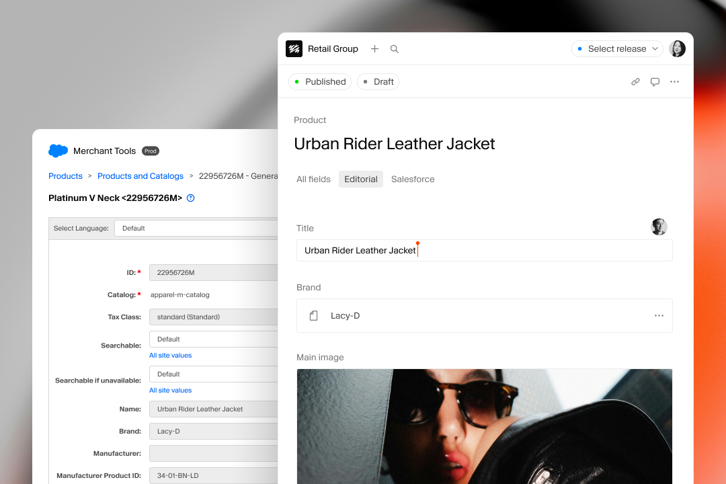Click the Lacy-D brand reference
The height and width of the screenshot is (484, 726).
tap(484, 316)
